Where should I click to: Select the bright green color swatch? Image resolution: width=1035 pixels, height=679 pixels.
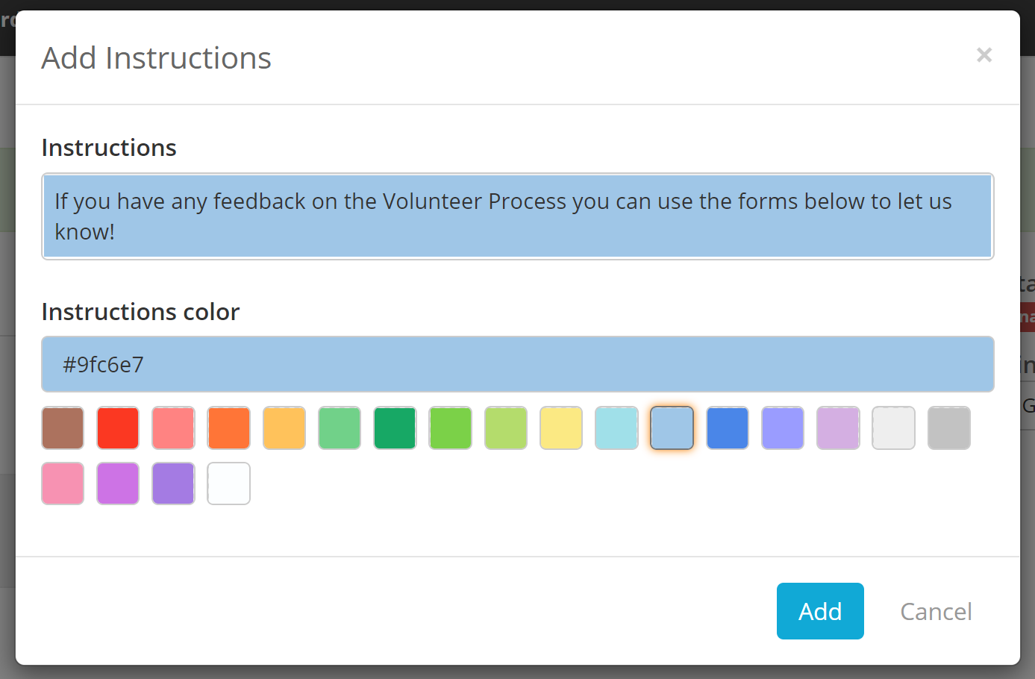450,428
